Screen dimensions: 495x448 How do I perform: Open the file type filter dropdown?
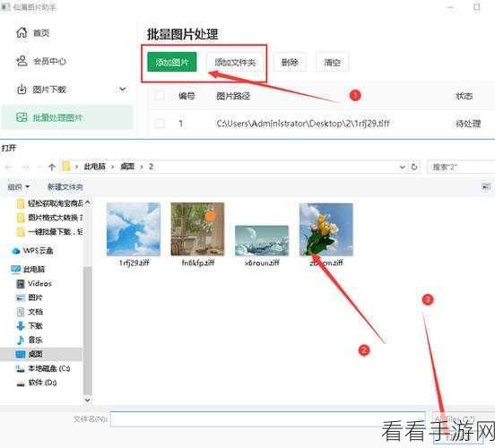pyautogui.click(x=463, y=419)
